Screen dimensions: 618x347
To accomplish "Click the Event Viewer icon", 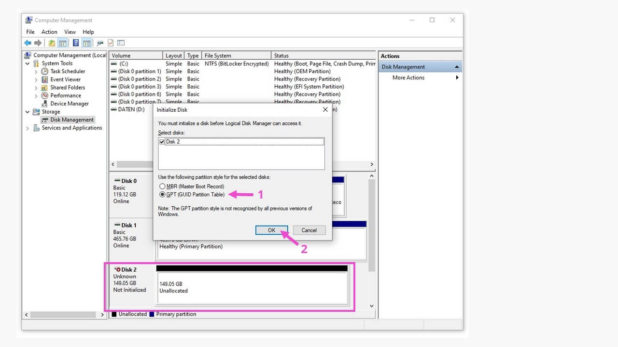I will click(x=45, y=80).
